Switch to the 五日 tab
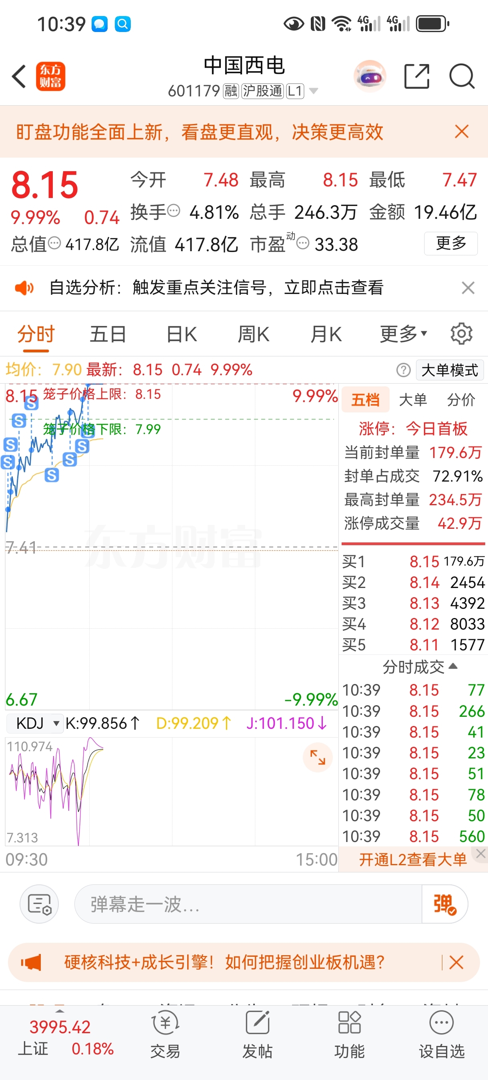The height and width of the screenshot is (1080, 488). tap(108, 334)
